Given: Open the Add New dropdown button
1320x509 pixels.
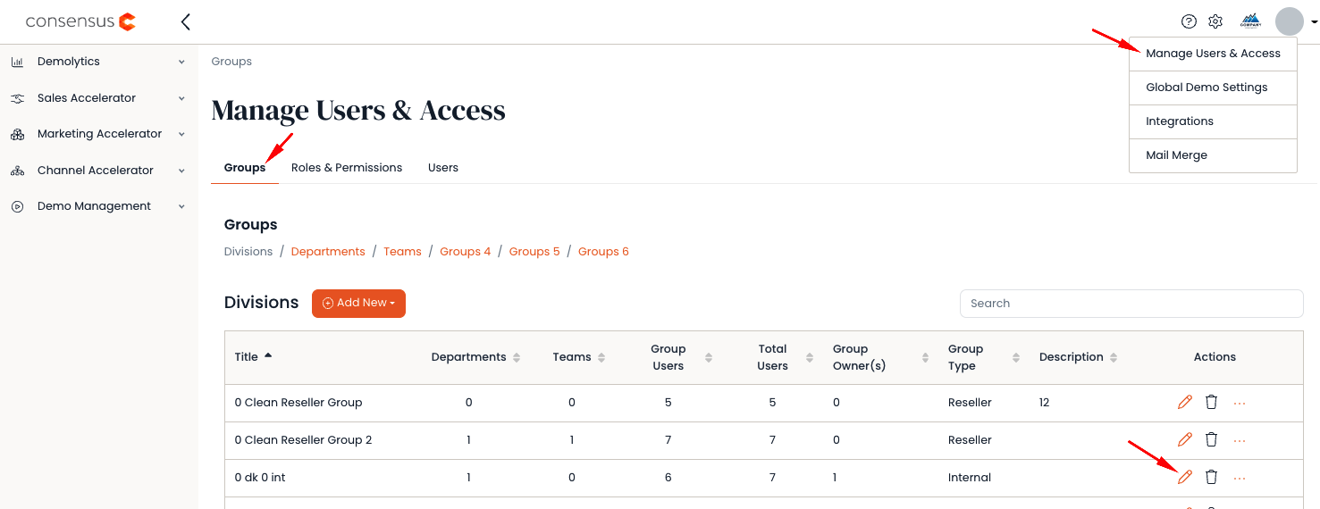Looking at the screenshot, I should (358, 304).
